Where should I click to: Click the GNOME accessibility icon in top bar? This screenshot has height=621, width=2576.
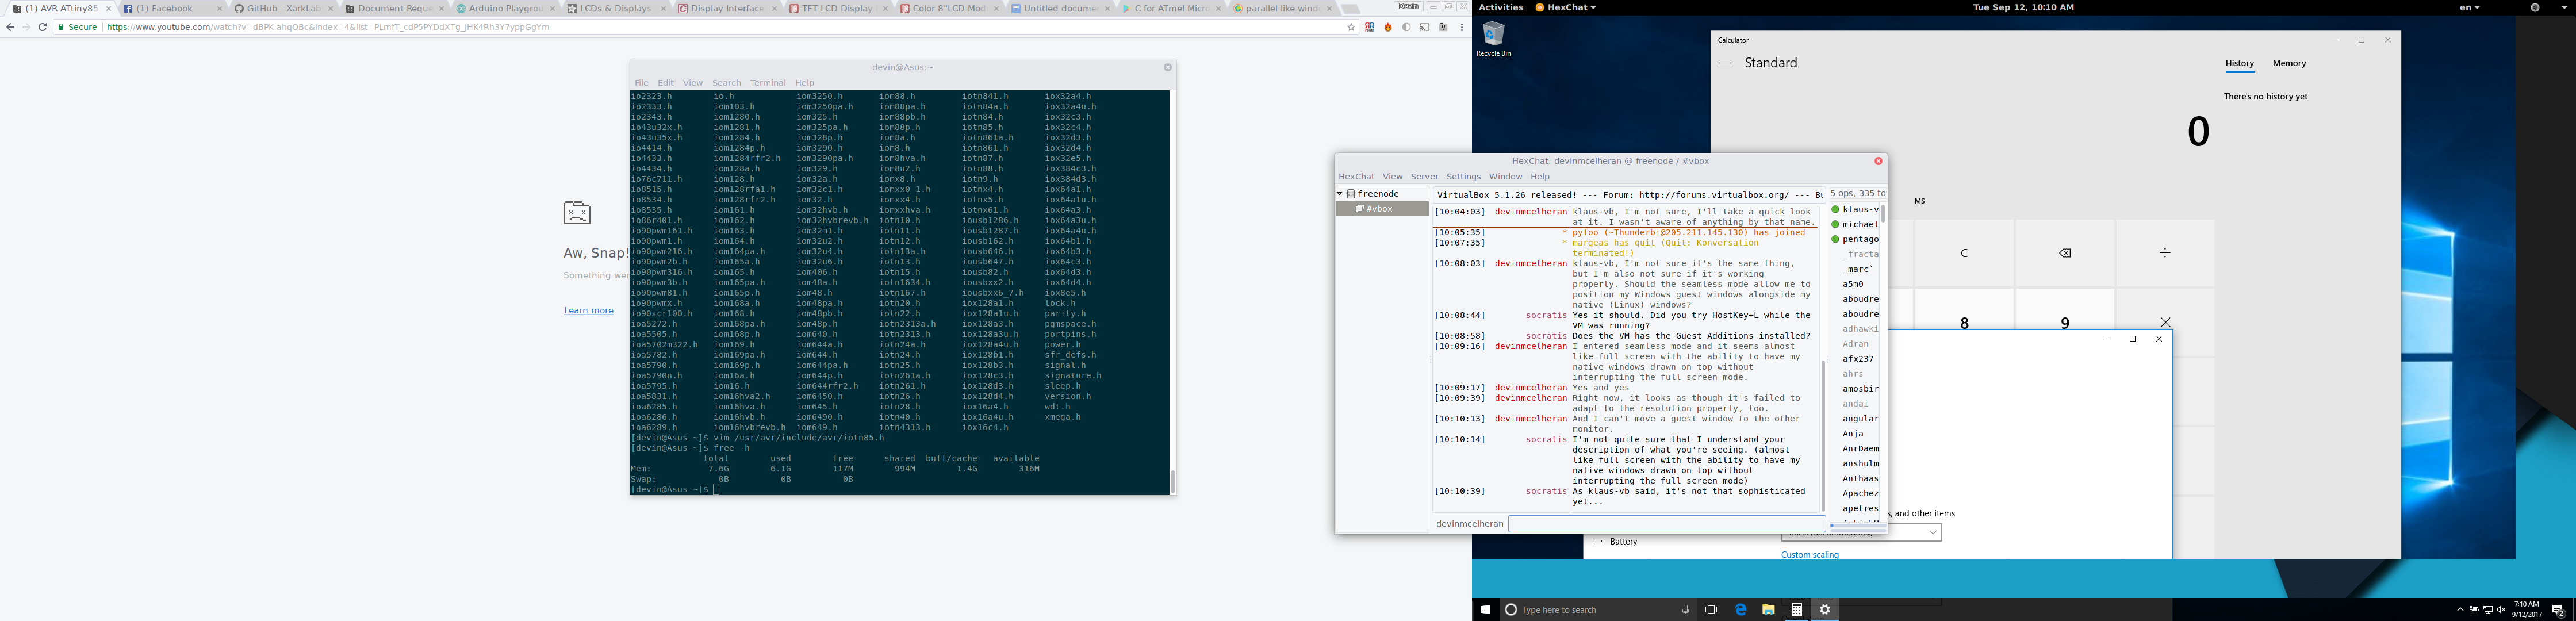(x=2535, y=7)
